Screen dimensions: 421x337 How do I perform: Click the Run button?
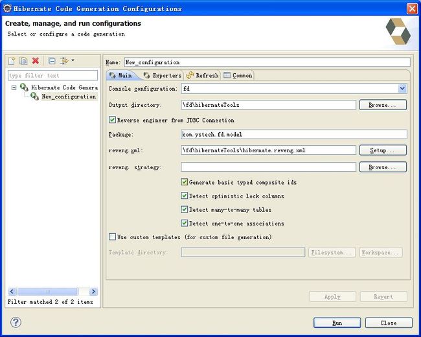[x=337, y=323]
